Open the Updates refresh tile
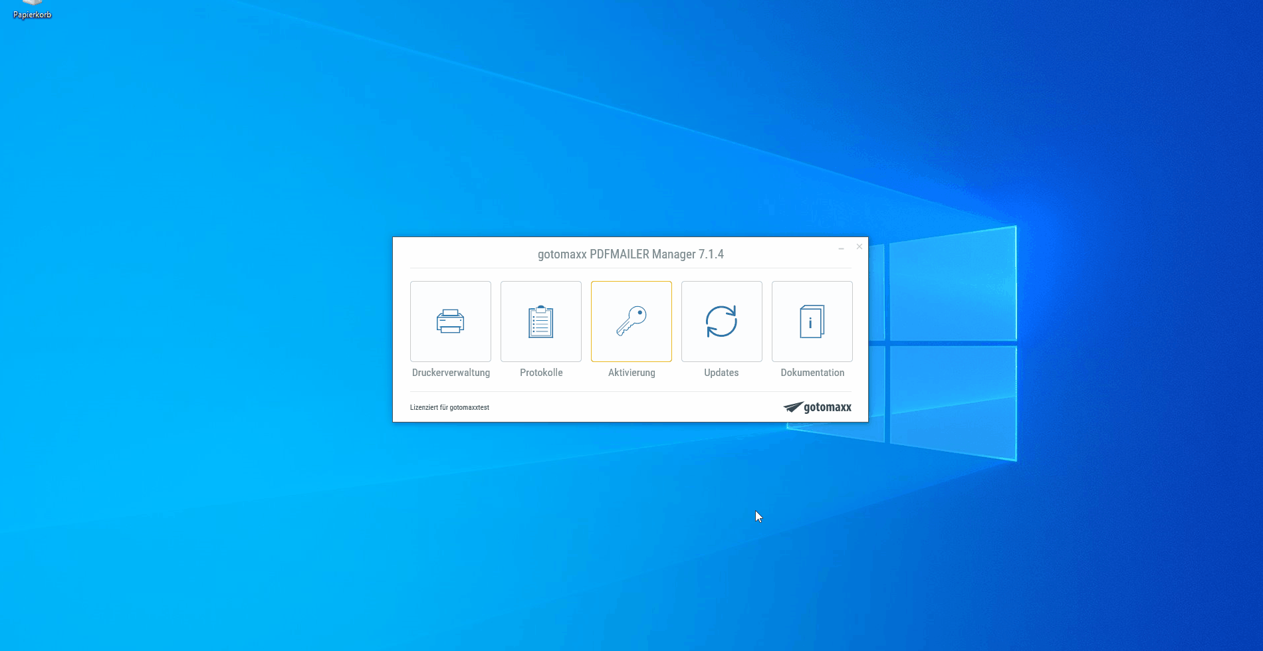 (722, 322)
